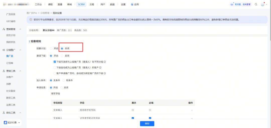Image resolution: width=271 pixels, height=128 pixels.
Task: Click the 营销工具 sidebar section icon
Action: tap(4, 71)
